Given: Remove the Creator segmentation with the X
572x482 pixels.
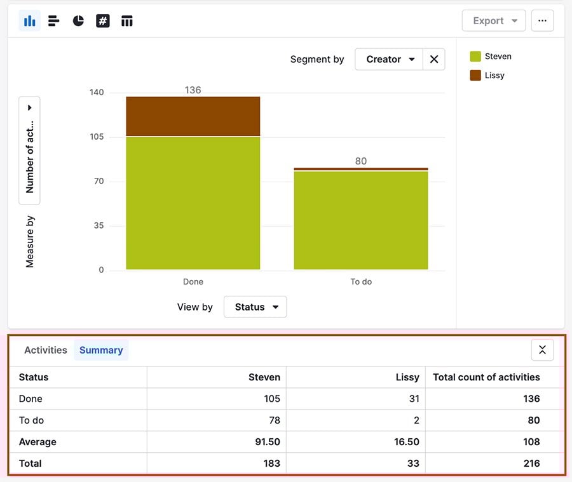Looking at the screenshot, I should (x=434, y=59).
